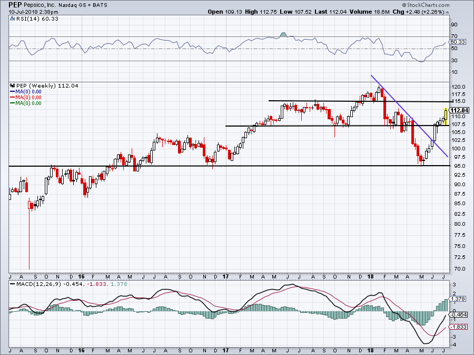
Task: Select the blue MA(0) 0.00 legend entry
Action: point(26,91)
